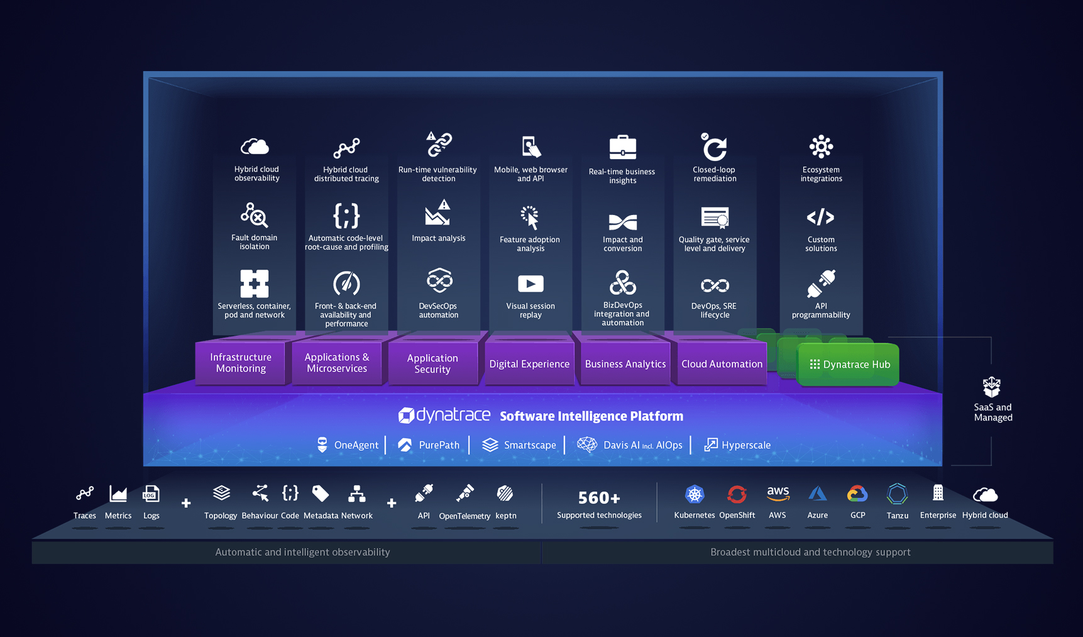Click the 560+ Supported technologies text

point(599,505)
